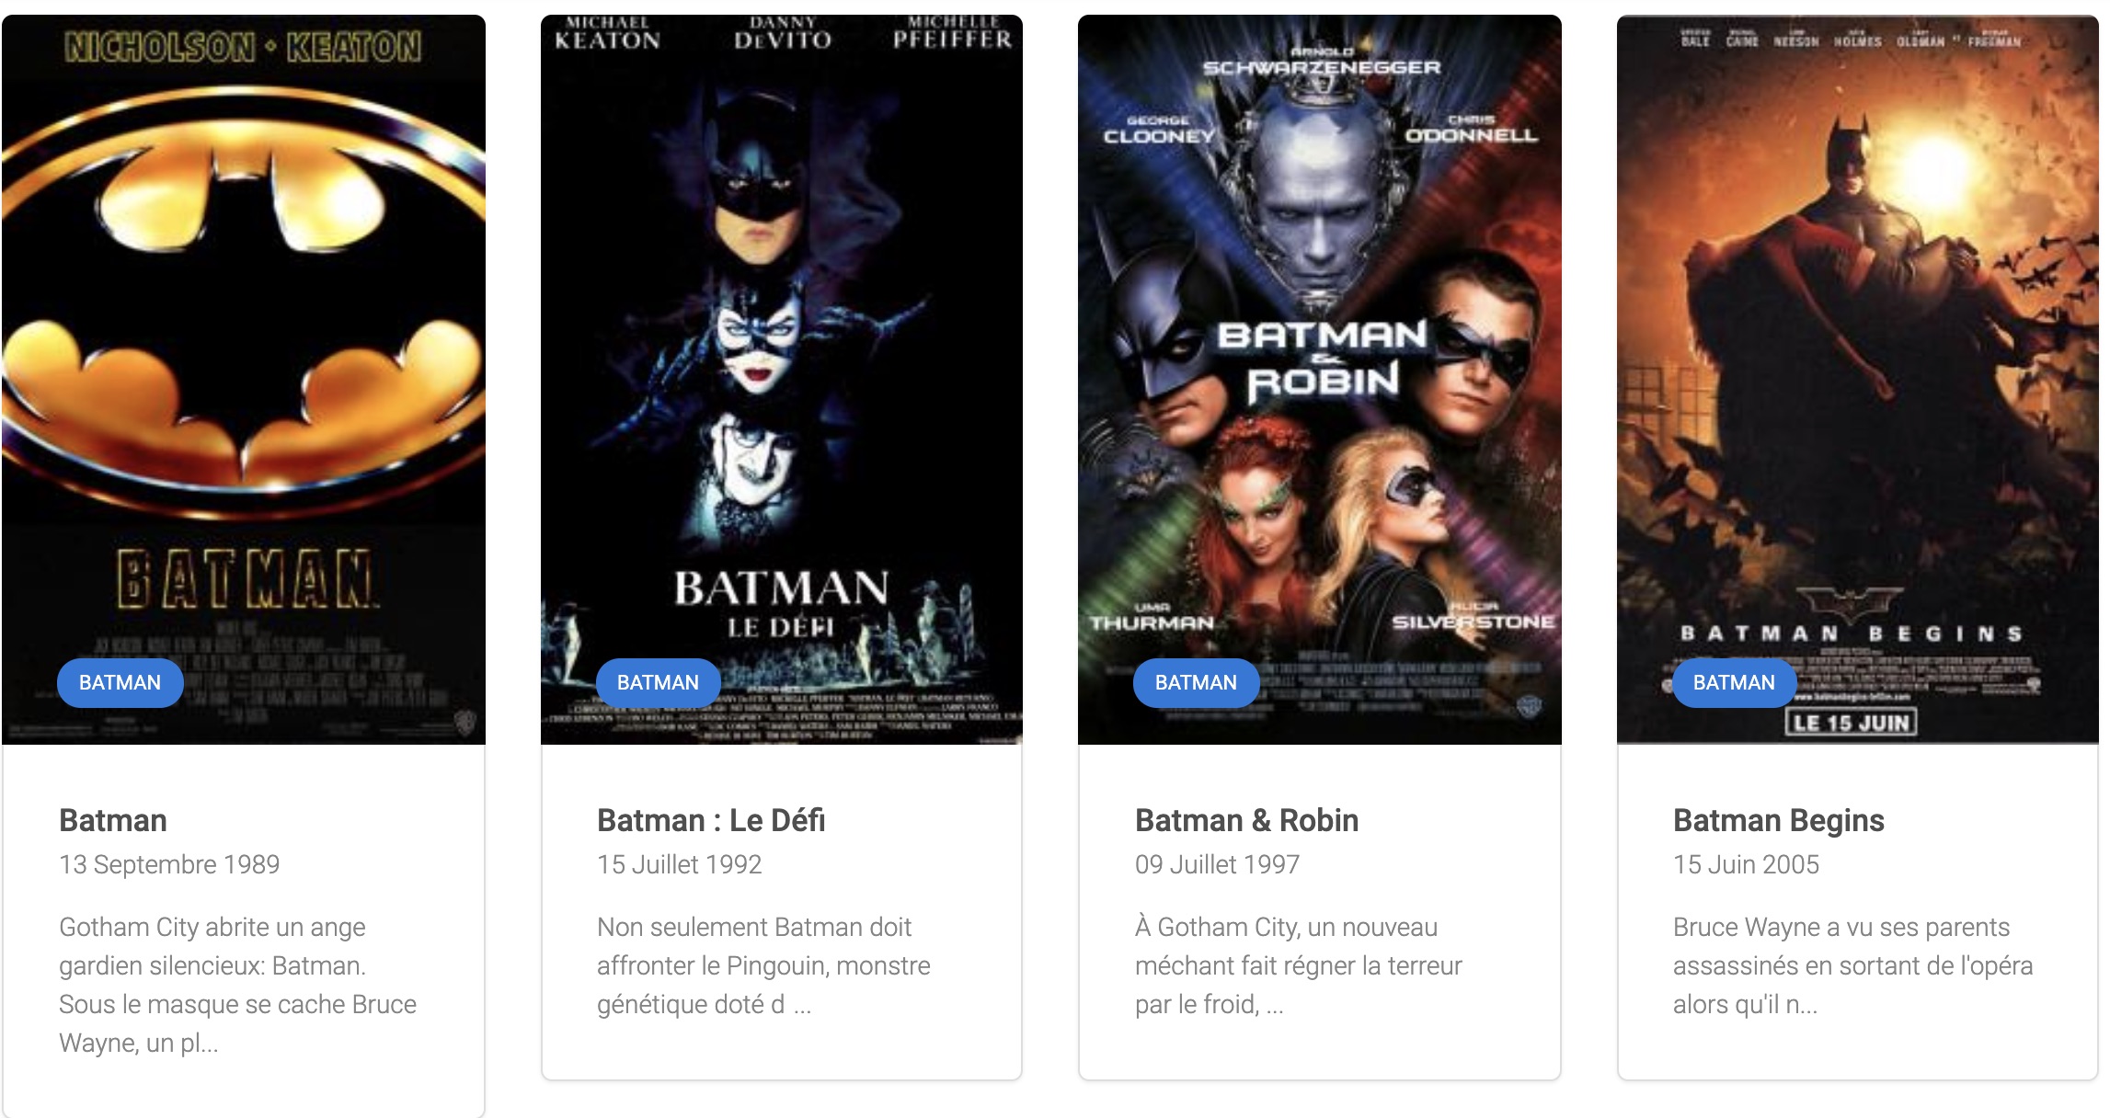Click the 'Gotham City abrite un ange' synopsis
The image size is (2110, 1118).
pos(237,985)
